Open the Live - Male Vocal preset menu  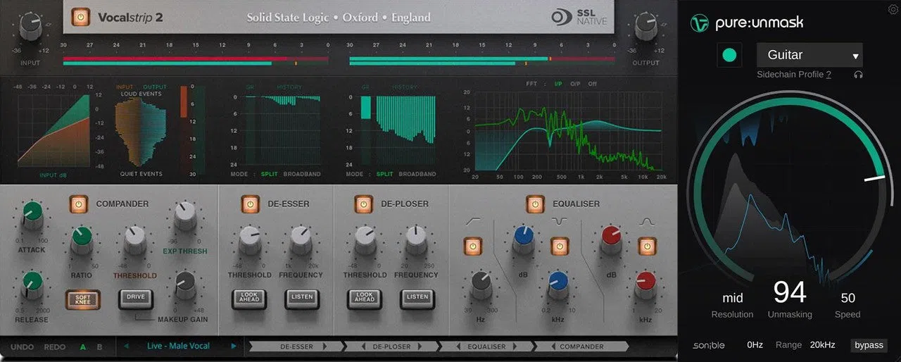tap(179, 347)
